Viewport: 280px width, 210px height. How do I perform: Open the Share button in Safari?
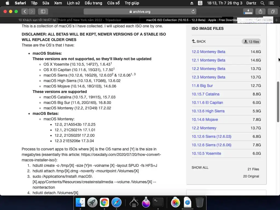pos(260,11)
